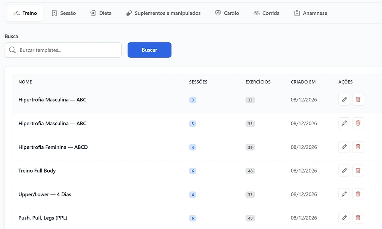
Task: Edit the Push, Pull, Legs (PPL) template
Action: [344, 218]
